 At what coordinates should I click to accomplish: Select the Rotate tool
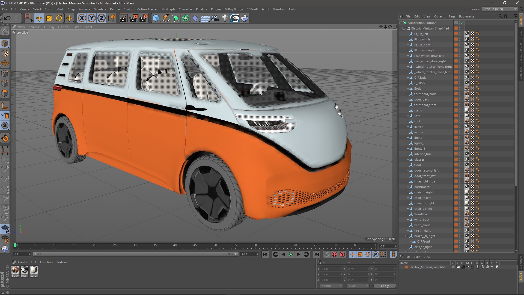point(59,18)
